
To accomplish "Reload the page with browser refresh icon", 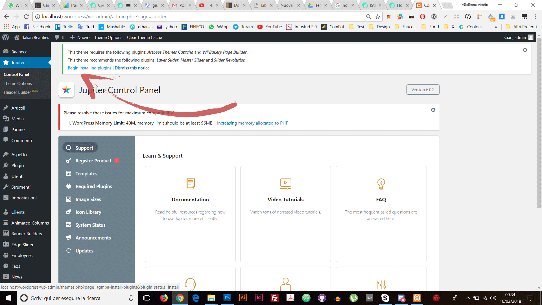I will click(x=26, y=17).
